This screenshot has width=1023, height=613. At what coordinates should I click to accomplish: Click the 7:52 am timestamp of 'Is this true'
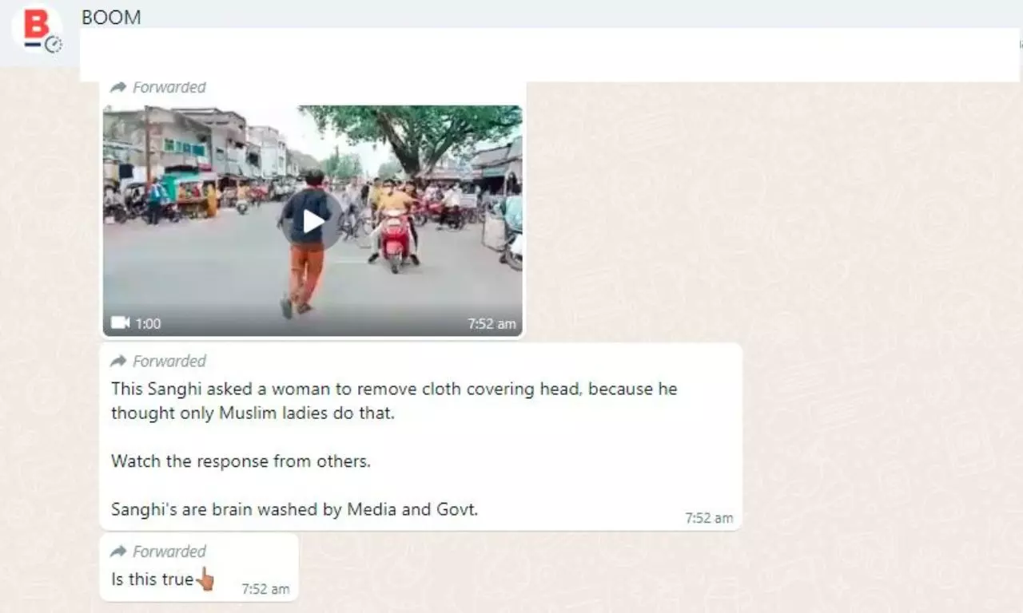point(265,589)
